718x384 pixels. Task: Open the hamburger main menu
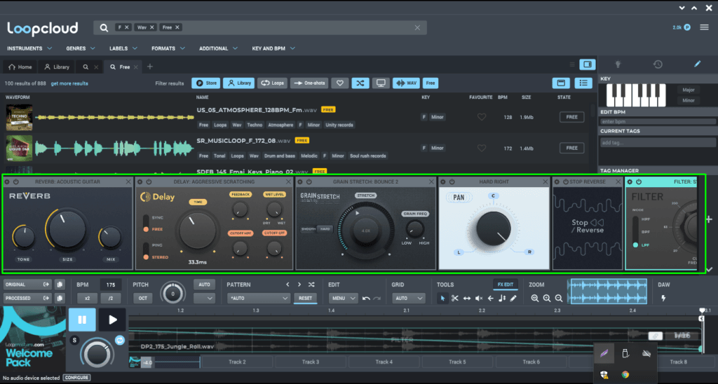coord(704,27)
